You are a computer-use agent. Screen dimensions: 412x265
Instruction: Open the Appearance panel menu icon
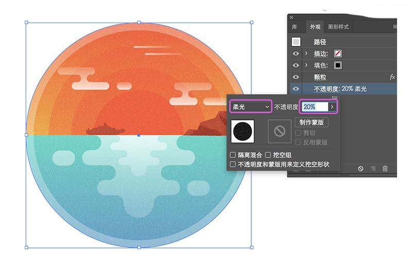click(x=394, y=27)
